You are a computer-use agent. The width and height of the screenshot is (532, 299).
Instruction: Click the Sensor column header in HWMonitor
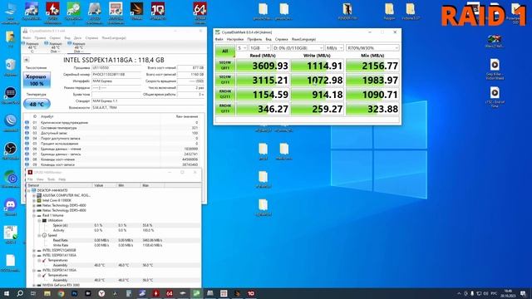point(60,185)
